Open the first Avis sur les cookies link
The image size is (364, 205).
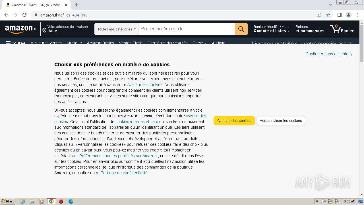(x=145, y=85)
